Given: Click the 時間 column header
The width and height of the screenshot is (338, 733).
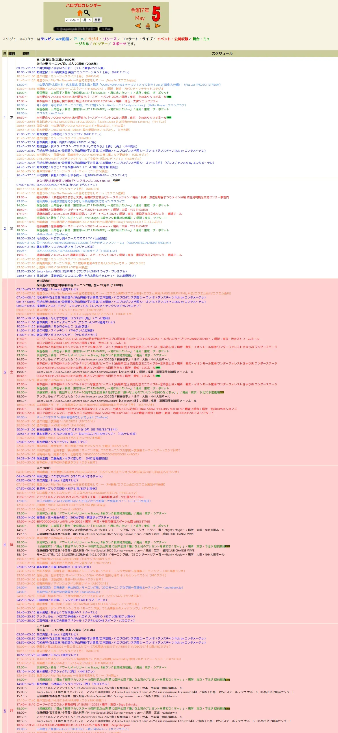Looking at the screenshot, I should 26,54.
